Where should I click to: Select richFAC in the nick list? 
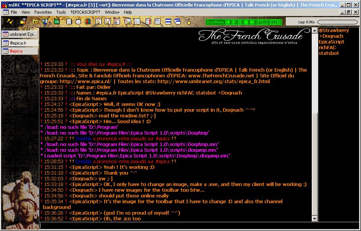click(x=327, y=48)
